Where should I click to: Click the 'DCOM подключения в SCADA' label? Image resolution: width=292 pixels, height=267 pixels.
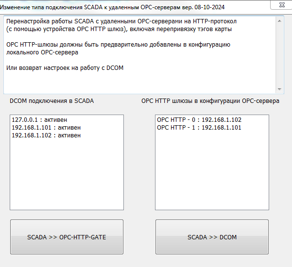click(52, 101)
